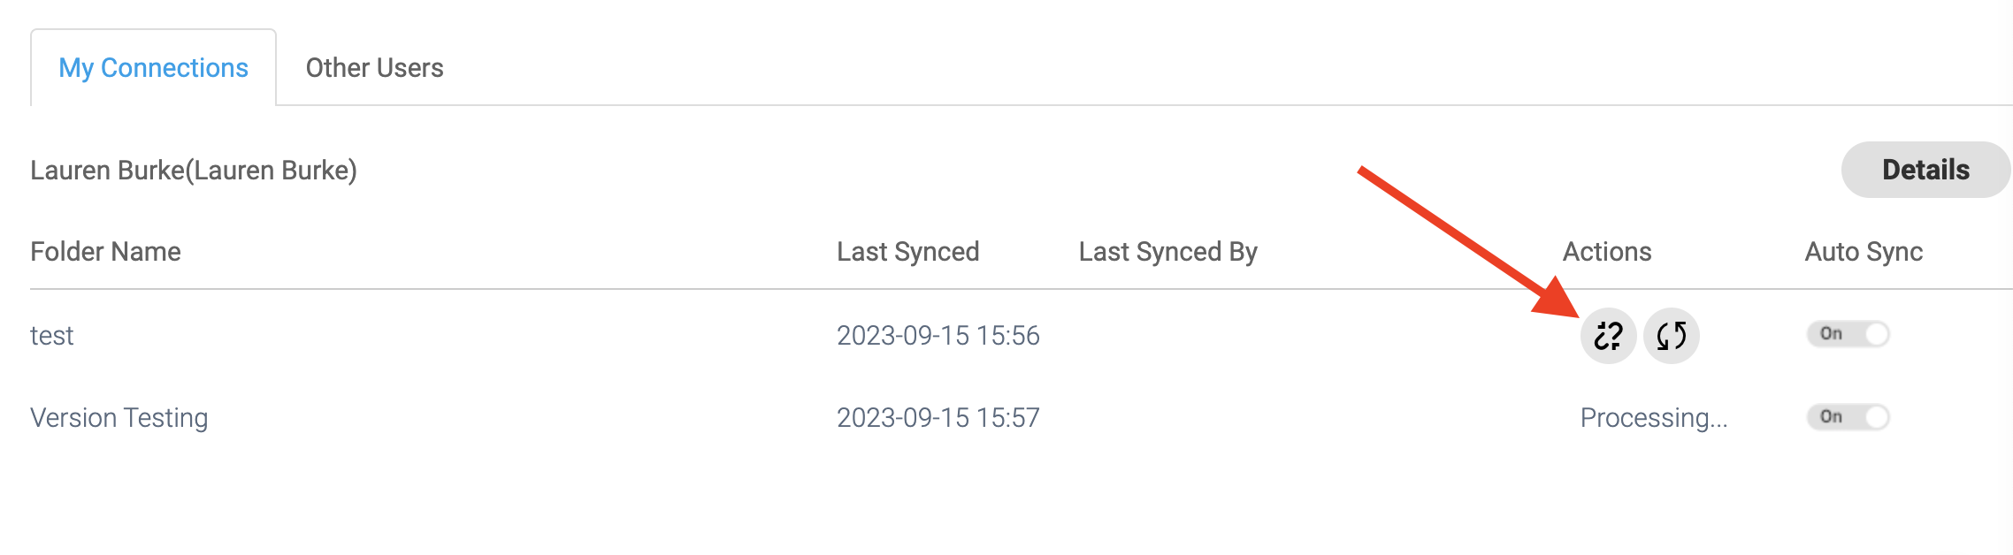Click the 2023-09-15 15:56 sync timestamp
This screenshot has width=2013, height=555.
click(x=938, y=336)
